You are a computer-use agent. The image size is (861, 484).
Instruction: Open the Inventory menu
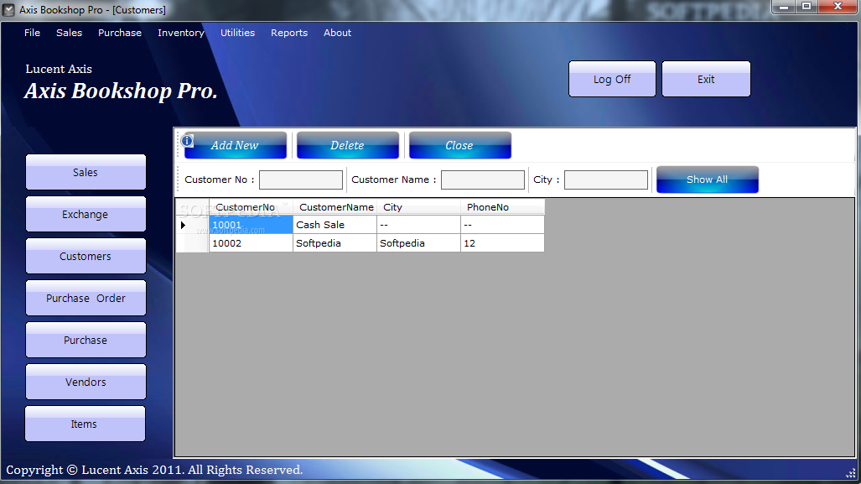180,33
